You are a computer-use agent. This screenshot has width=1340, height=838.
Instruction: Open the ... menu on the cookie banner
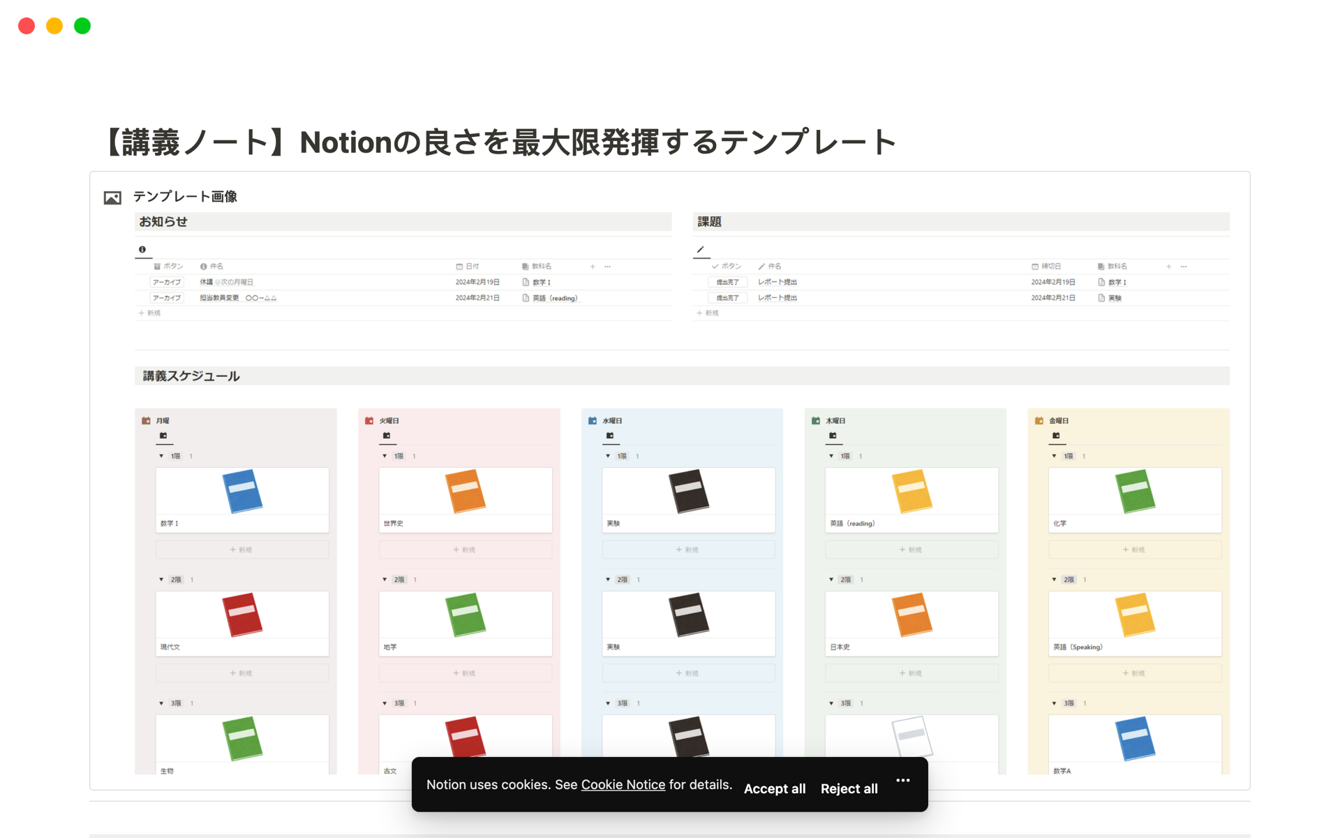coord(902,780)
